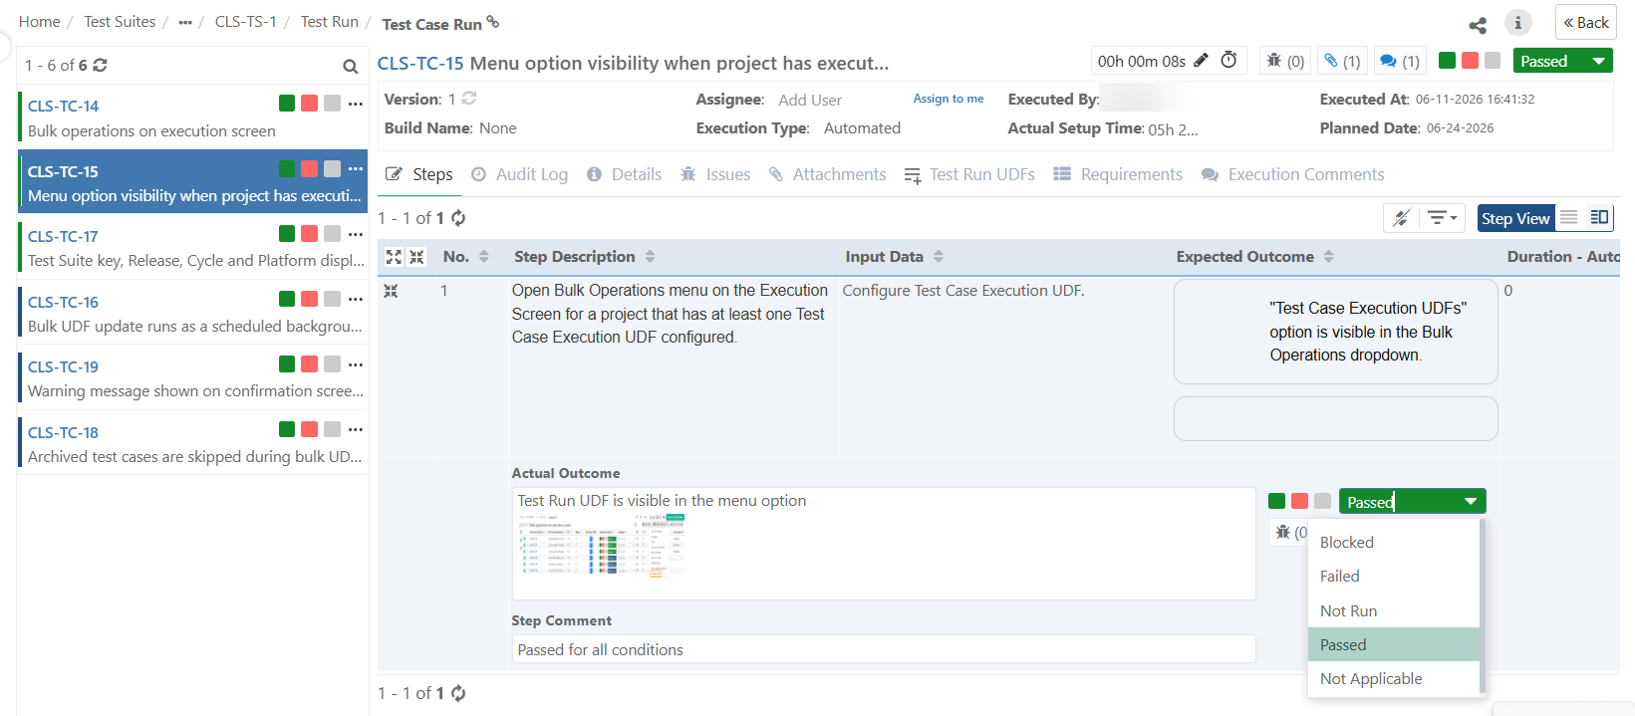Go back with the Back button
Viewport: 1635px width, 716px height.
pyautogui.click(x=1586, y=22)
